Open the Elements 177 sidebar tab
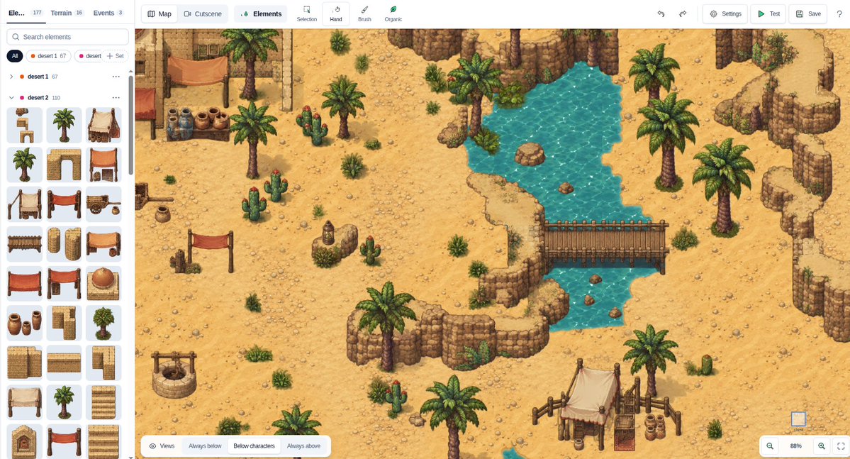Screen dimensions: 850x459 click(26, 13)
